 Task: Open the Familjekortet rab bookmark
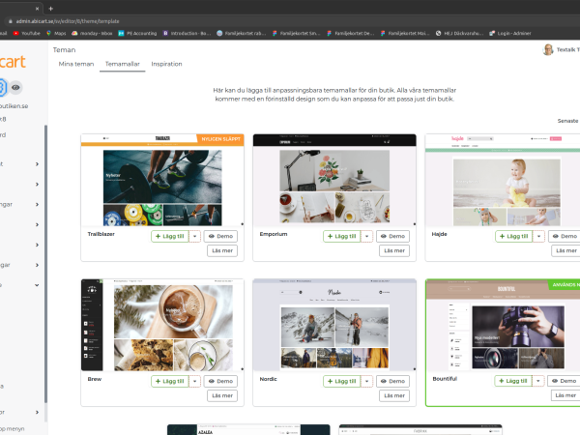tap(241, 33)
